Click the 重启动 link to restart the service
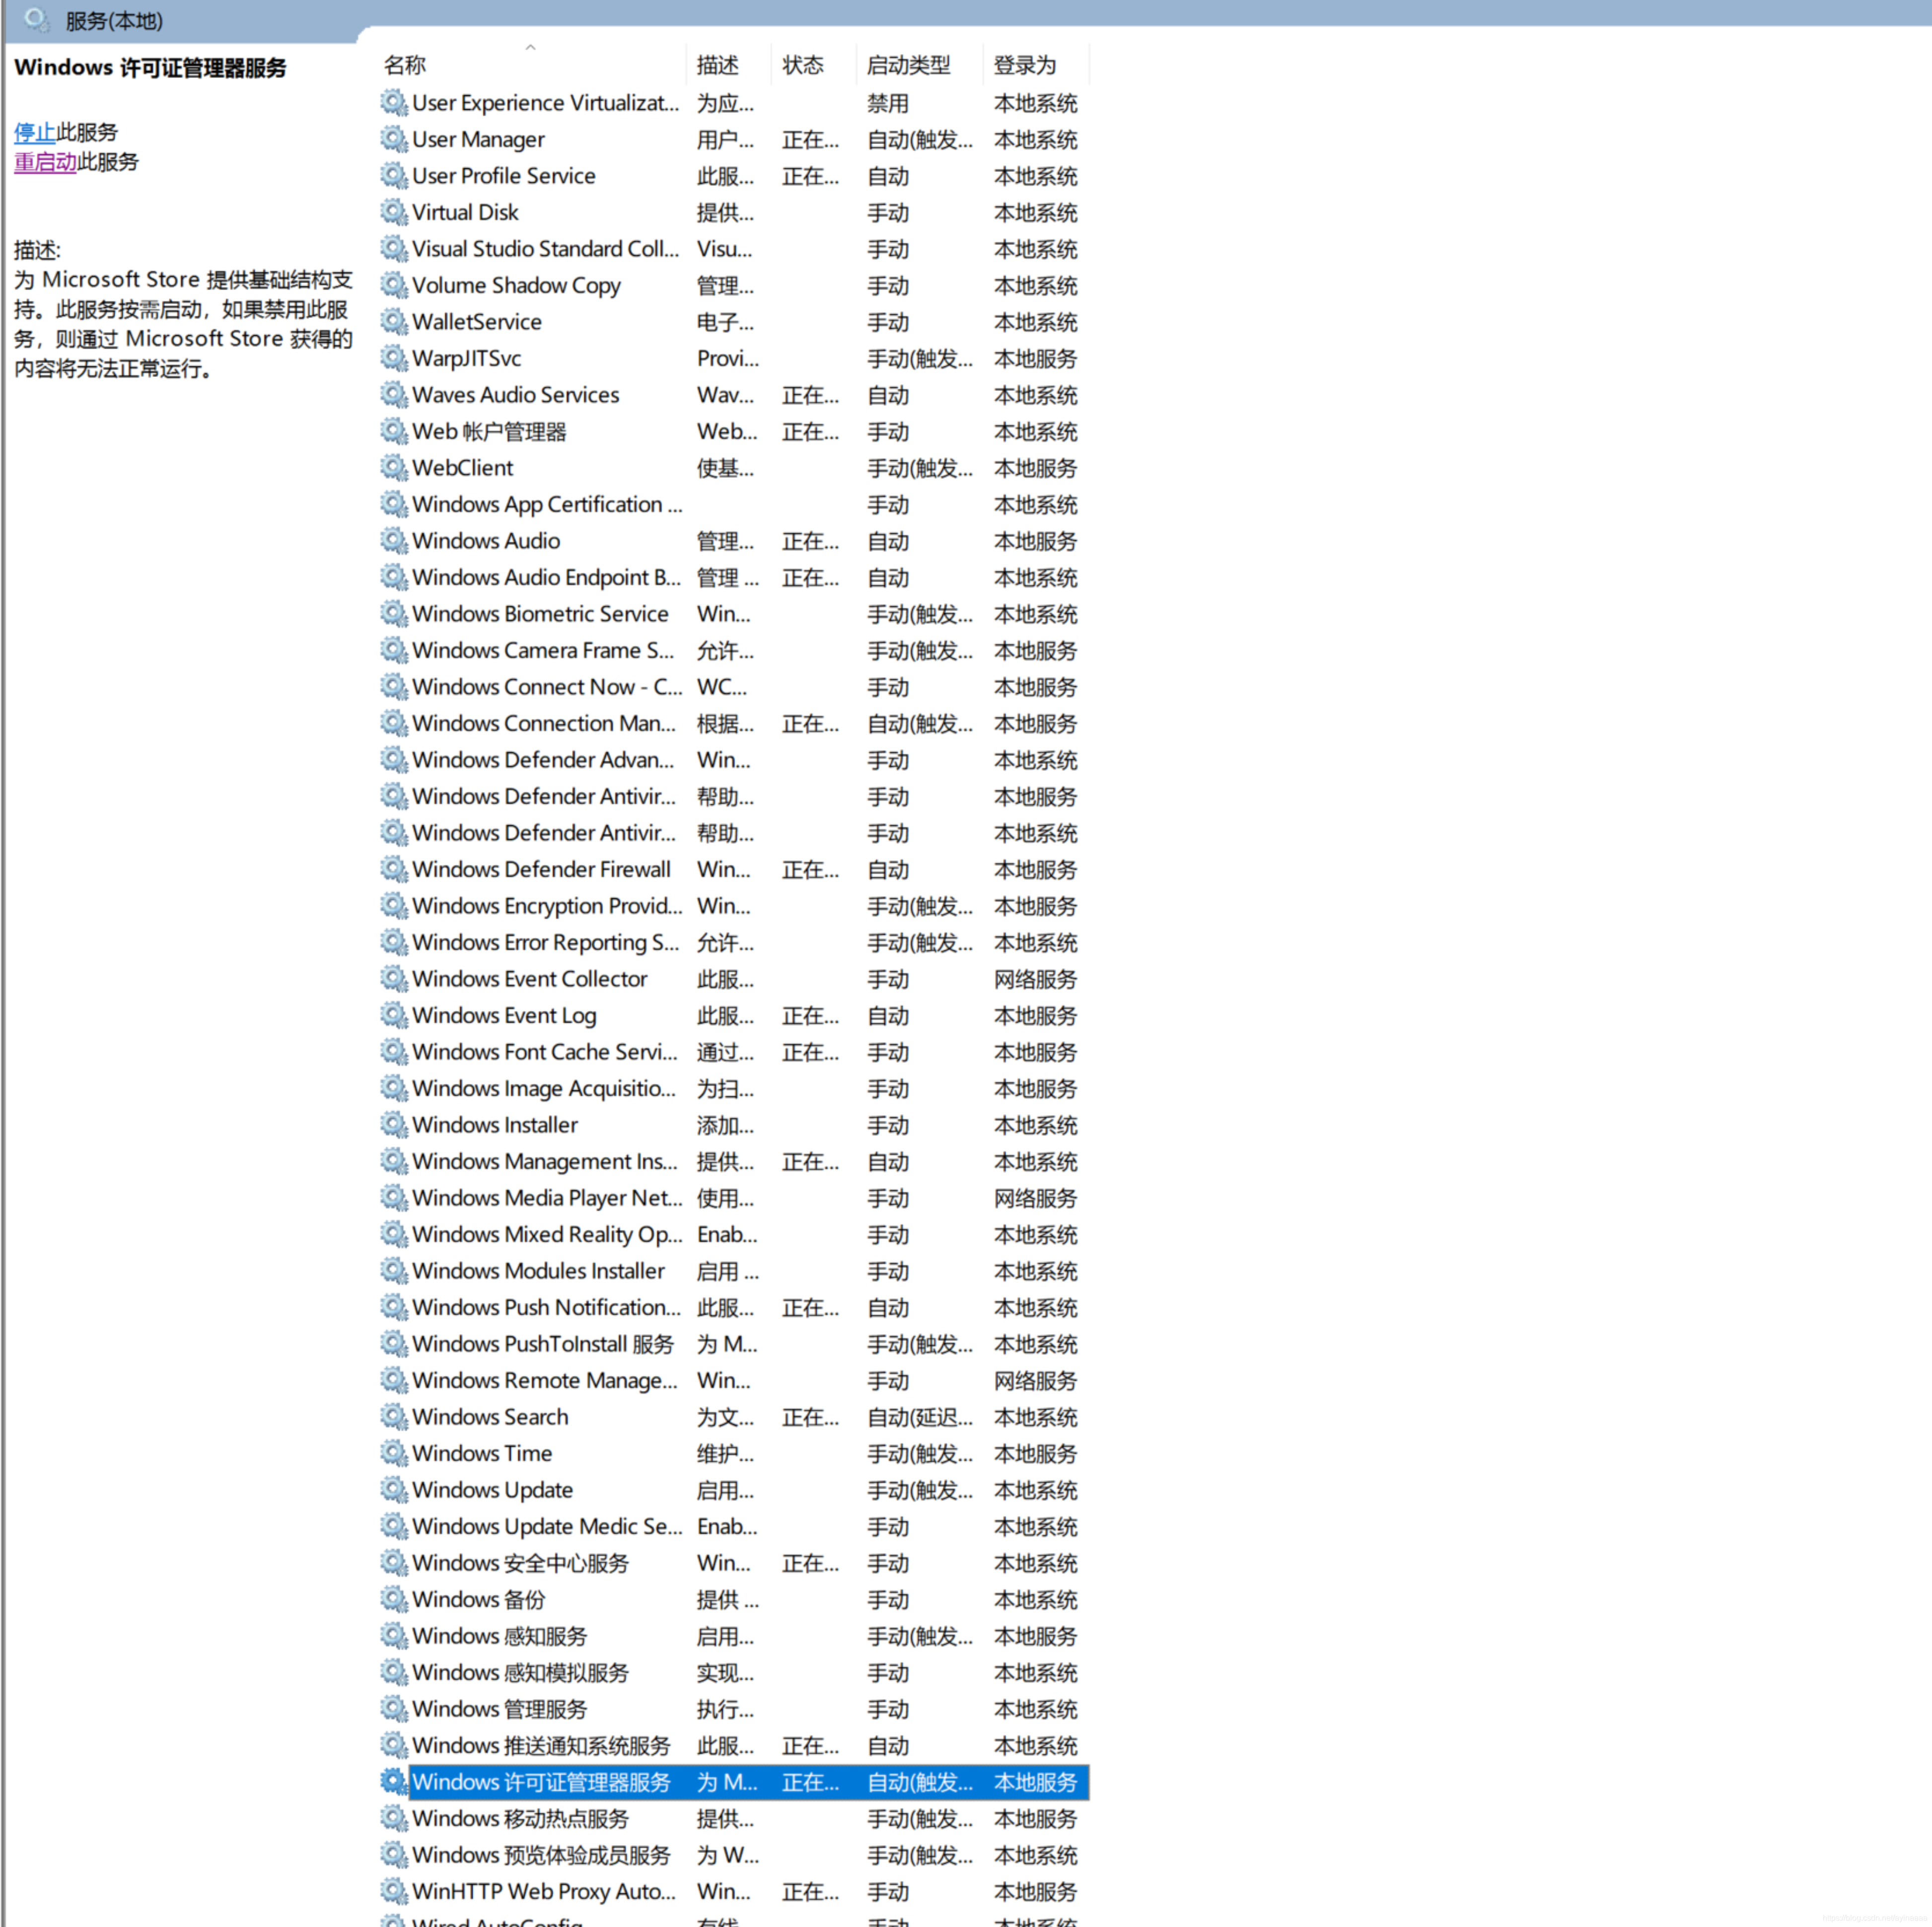This screenshot has height=1927, width=1932. tap(45, 162)
